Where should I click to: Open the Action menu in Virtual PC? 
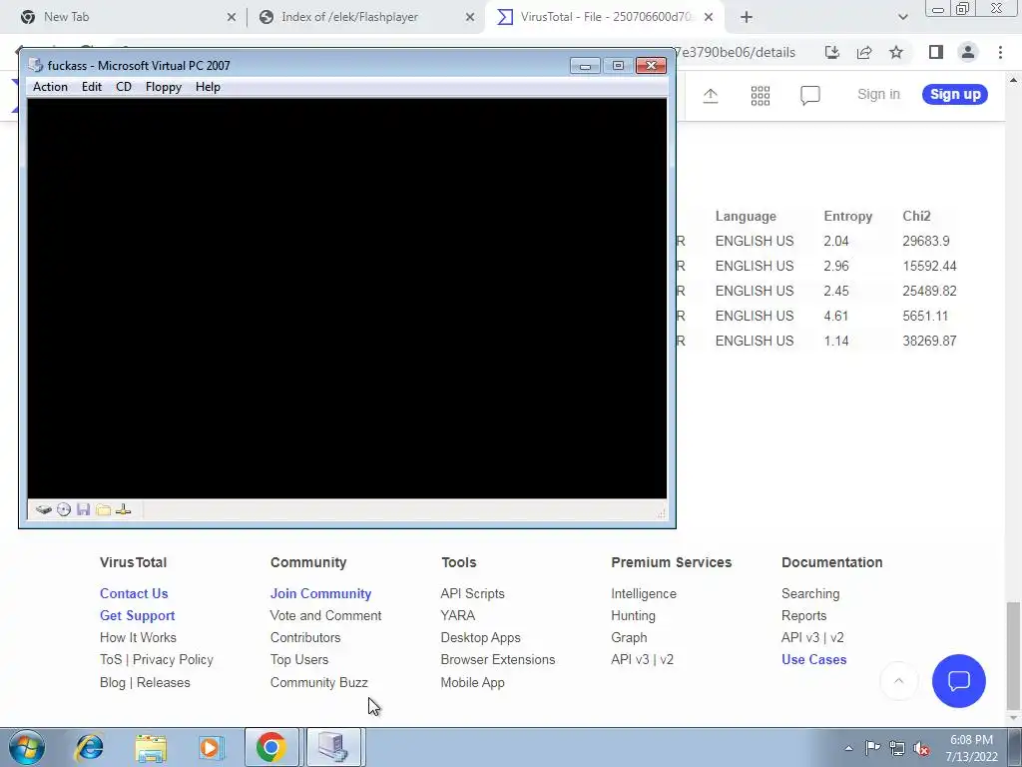coord(50,87)
